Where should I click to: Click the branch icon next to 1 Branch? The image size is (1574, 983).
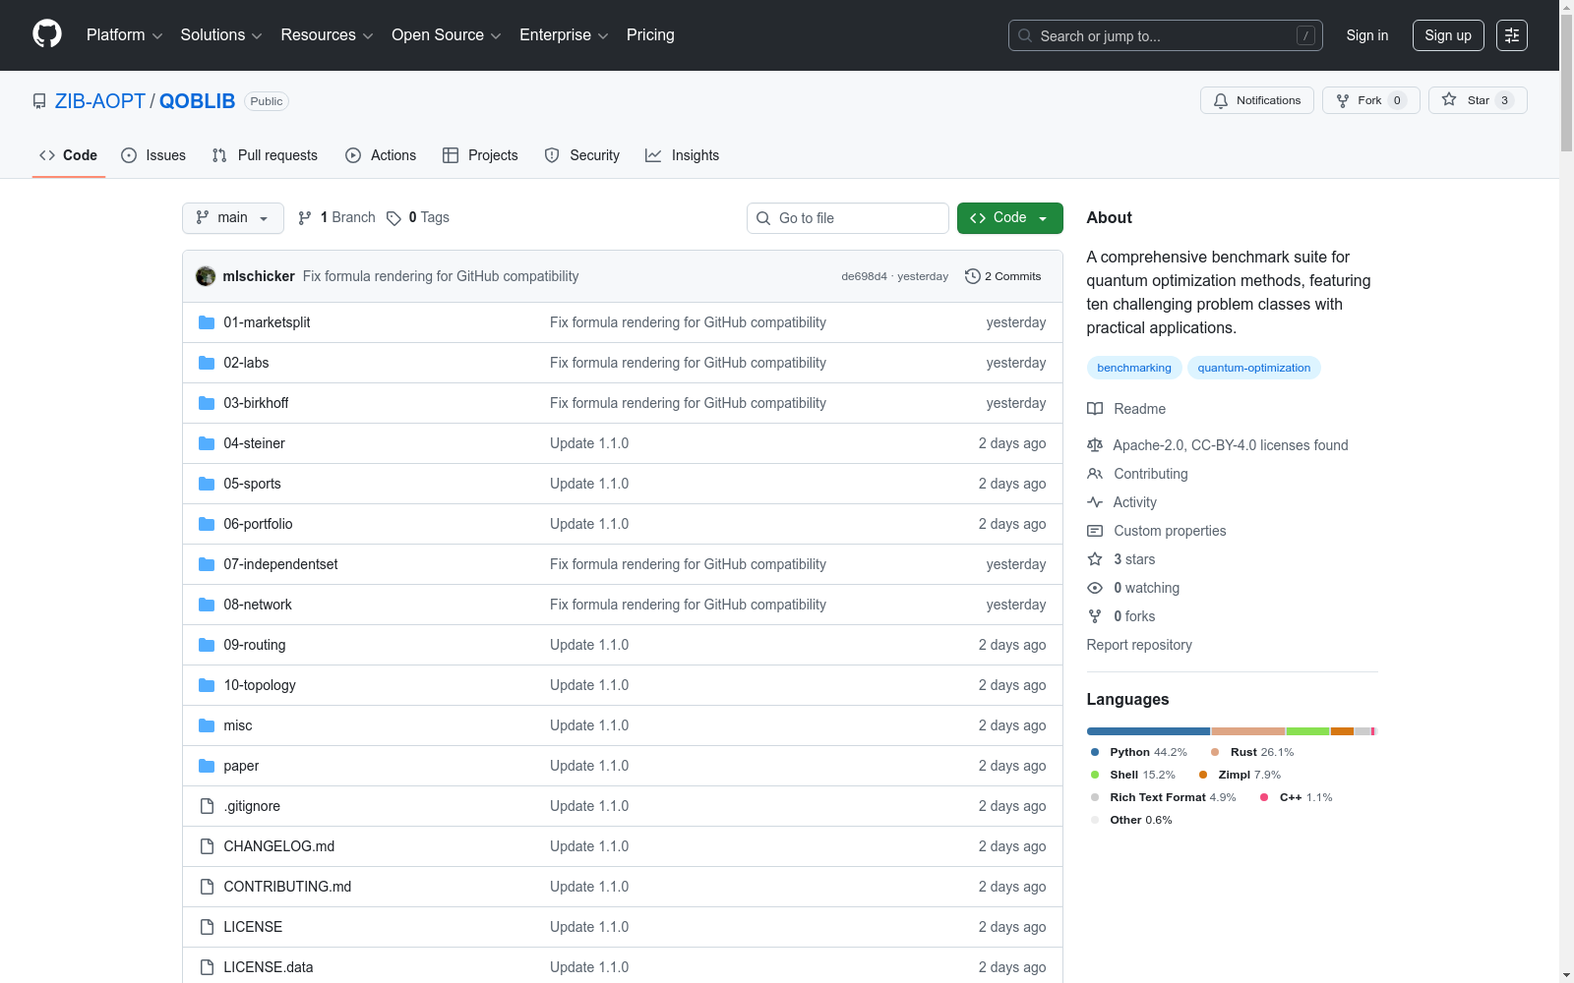point(305,218)
